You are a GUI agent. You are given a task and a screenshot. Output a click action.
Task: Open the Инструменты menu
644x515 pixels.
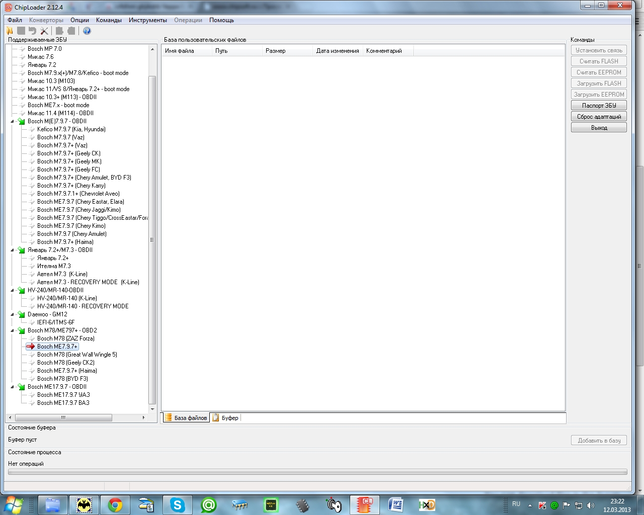[x=148, y=20]
